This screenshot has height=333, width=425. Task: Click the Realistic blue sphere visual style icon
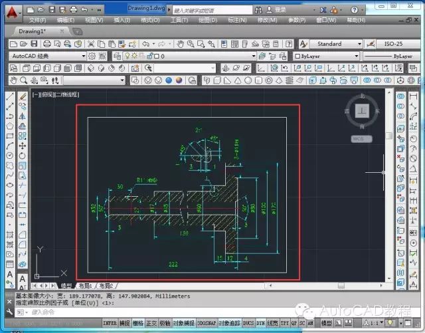point(169,80)
